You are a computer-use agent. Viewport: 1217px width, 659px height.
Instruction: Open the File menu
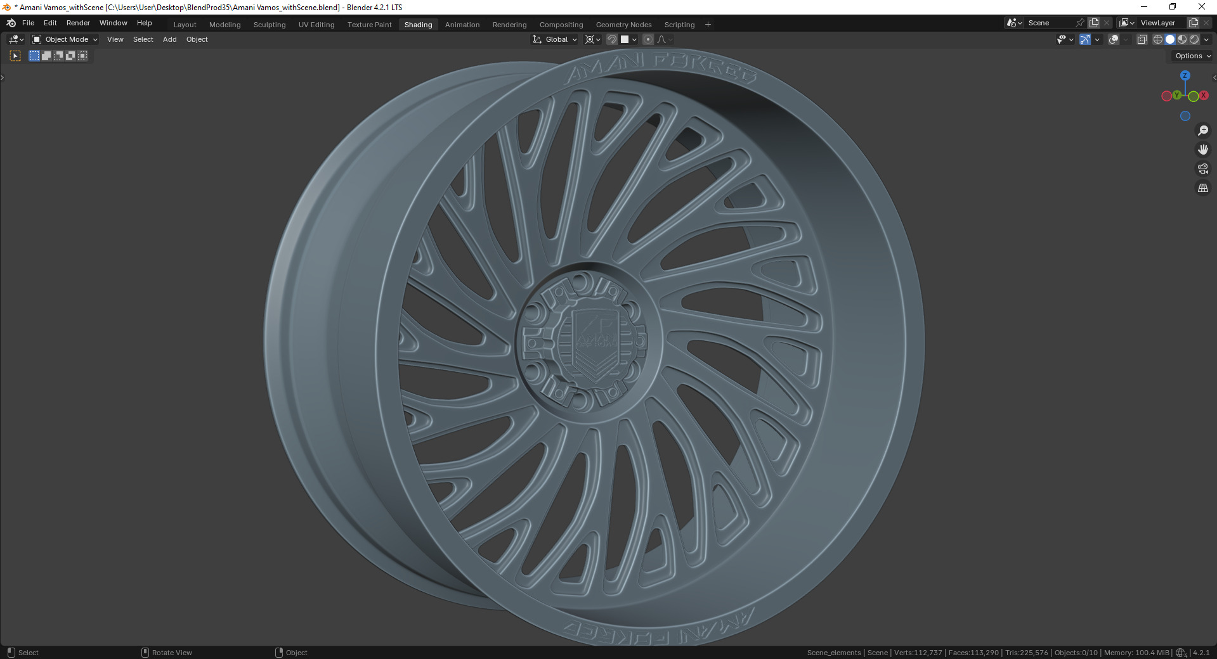(29, 23)
